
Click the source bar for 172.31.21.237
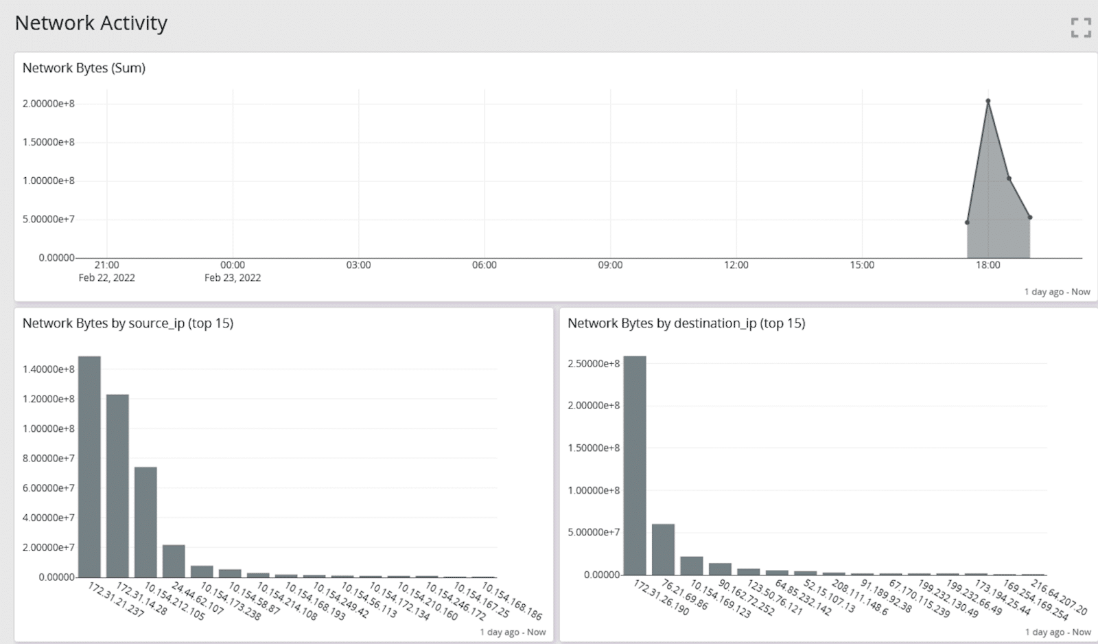pyautogui.click(x=89, y=467)
